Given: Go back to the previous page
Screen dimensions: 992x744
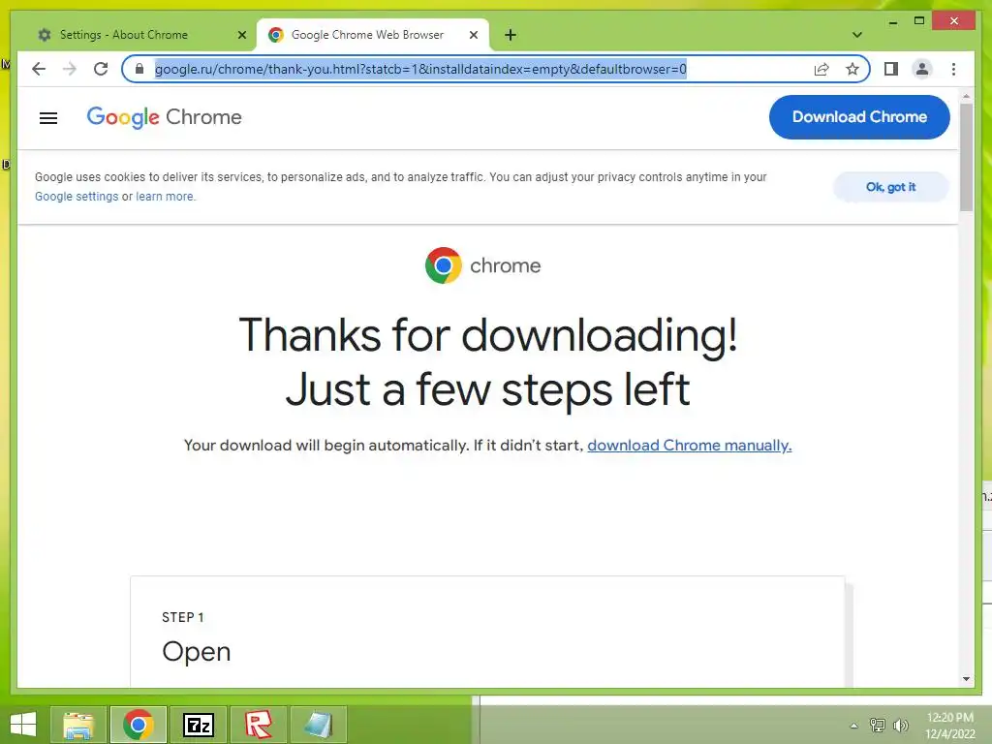Looking at the screenshot, I should pos(39,69).
